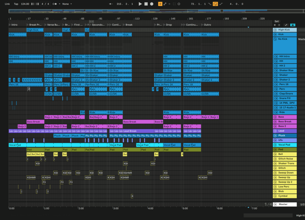Screen dimensions: 305x220
Task: Toggle the blue Lock Envelopes button
Action: click(292, 25)
